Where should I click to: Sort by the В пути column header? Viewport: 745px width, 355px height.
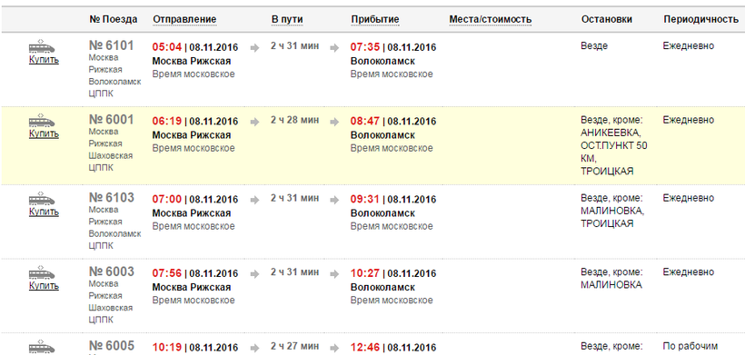tap(287, 19)
